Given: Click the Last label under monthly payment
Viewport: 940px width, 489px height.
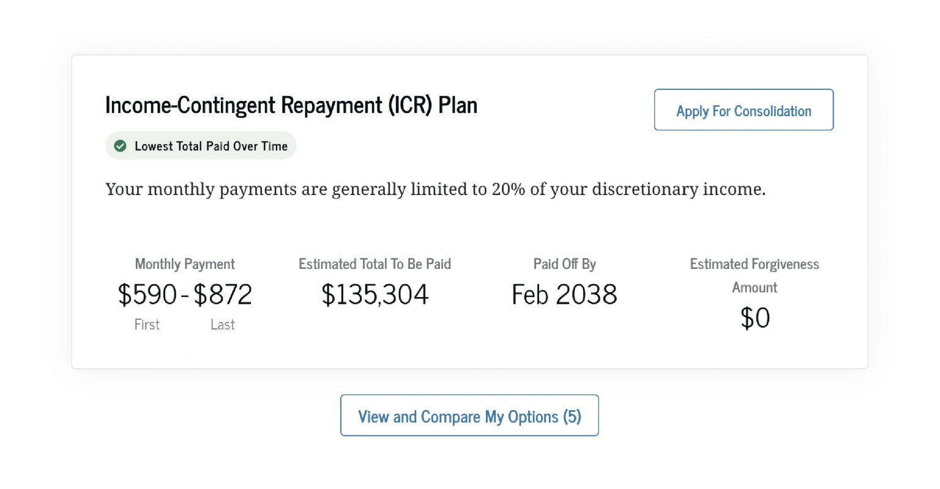Looking at the screenshot, I should [x=222, y=325].
